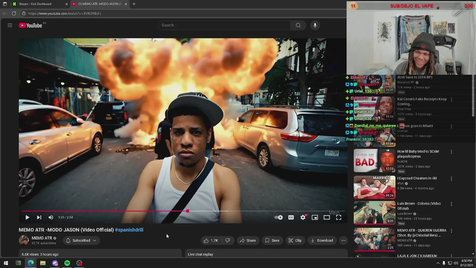476x268 pixels.
Task: Open the Windows Start menu
Action: coord(6,263)
